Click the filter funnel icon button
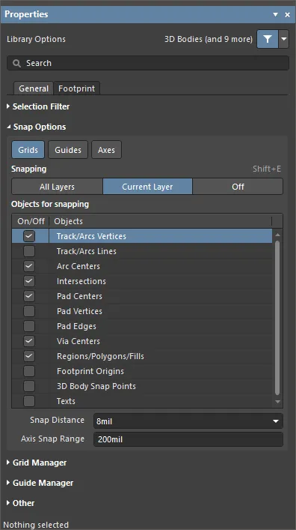Viewport: 296px width, 530px height. pos(268,39)
